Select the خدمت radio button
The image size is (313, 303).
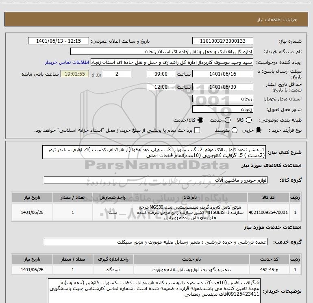click(x=228, y=120)
